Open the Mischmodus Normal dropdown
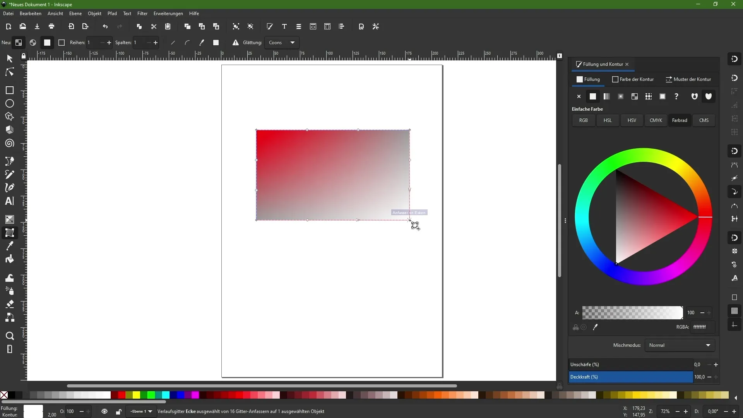 (680, 345)
